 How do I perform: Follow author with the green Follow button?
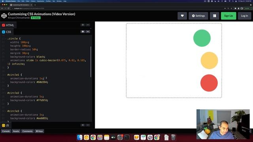36,18
